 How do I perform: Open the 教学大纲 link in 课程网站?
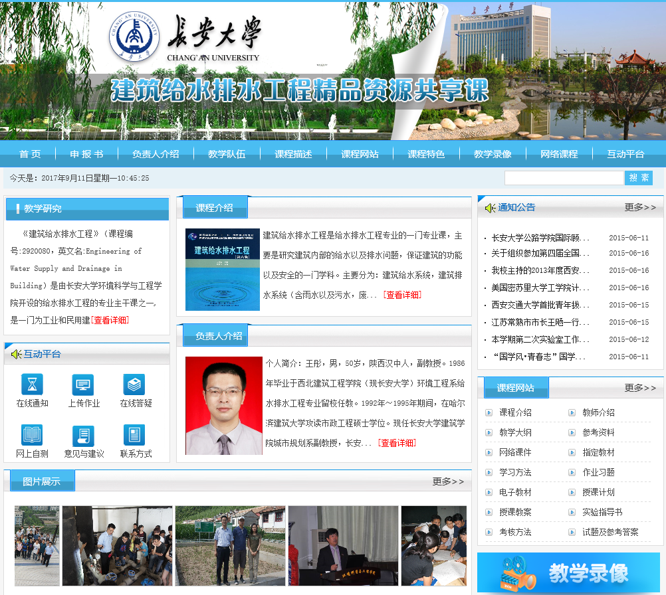click(515, 432)
